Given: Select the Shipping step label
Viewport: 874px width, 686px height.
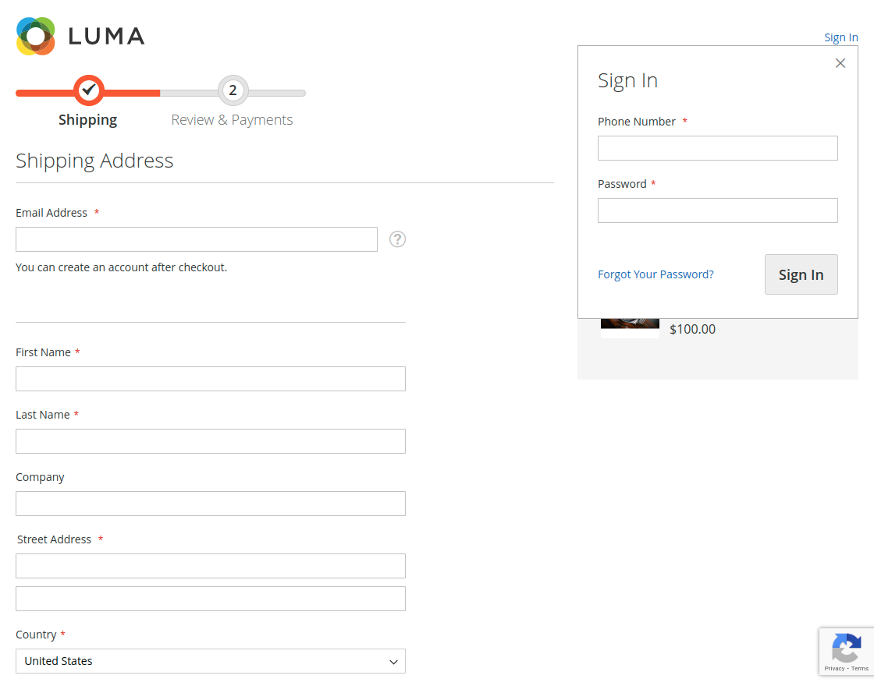Looking at the screenshot, I should pyautogui.click(x=87, y=119).
